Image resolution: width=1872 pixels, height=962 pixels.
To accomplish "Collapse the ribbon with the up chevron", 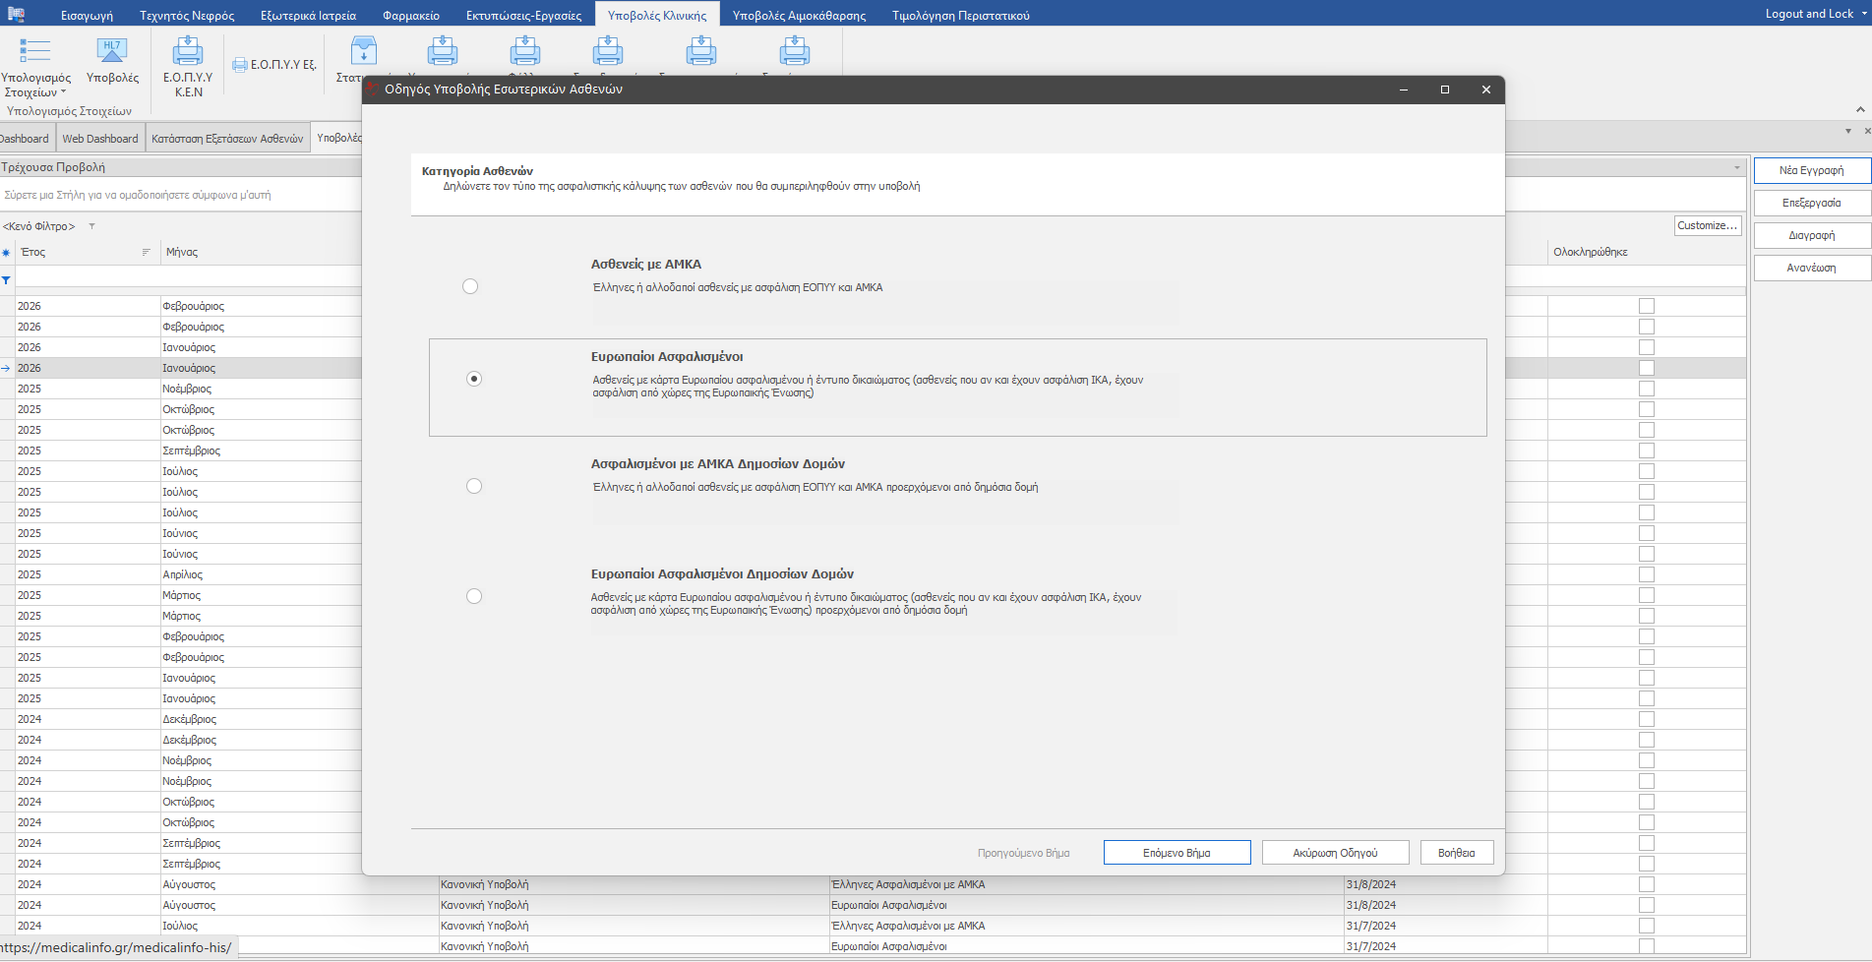I will 1860,109.
